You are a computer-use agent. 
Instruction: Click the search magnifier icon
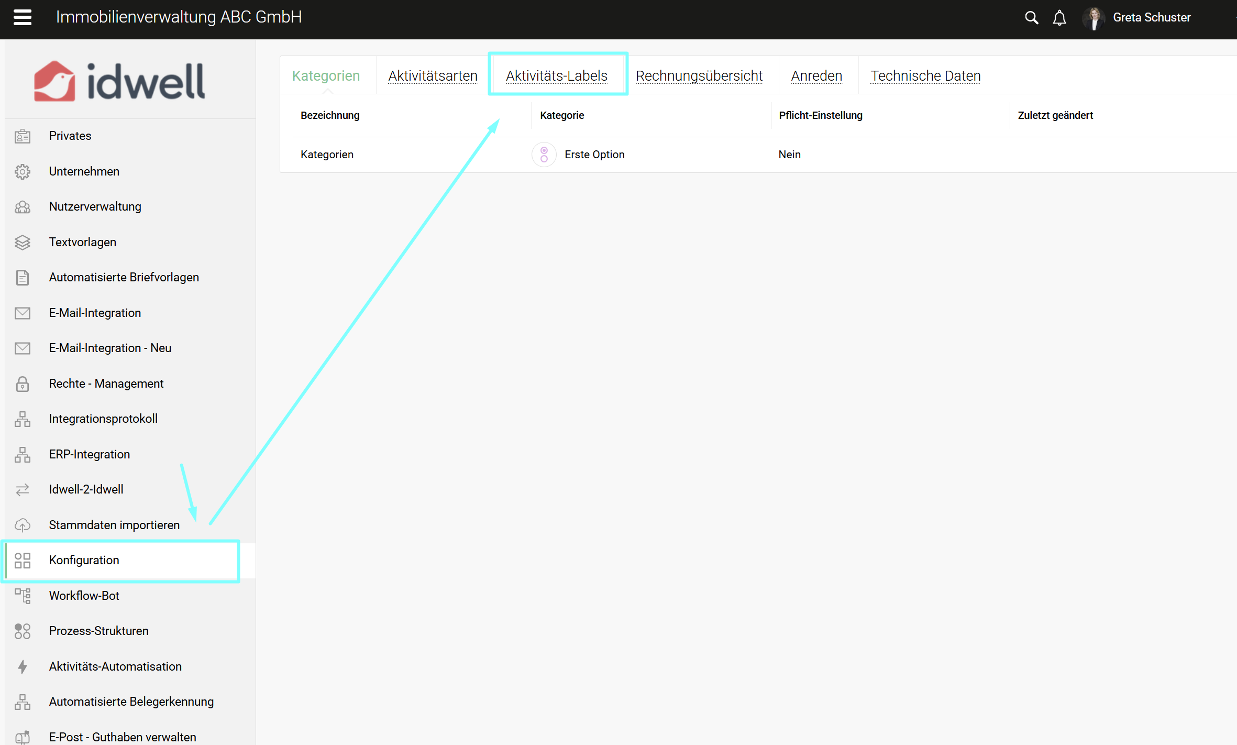[x=1031, y=18]
